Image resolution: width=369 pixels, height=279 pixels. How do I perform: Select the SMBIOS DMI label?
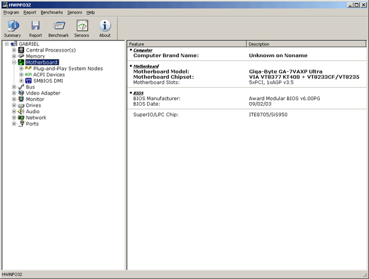coord(48,81)
